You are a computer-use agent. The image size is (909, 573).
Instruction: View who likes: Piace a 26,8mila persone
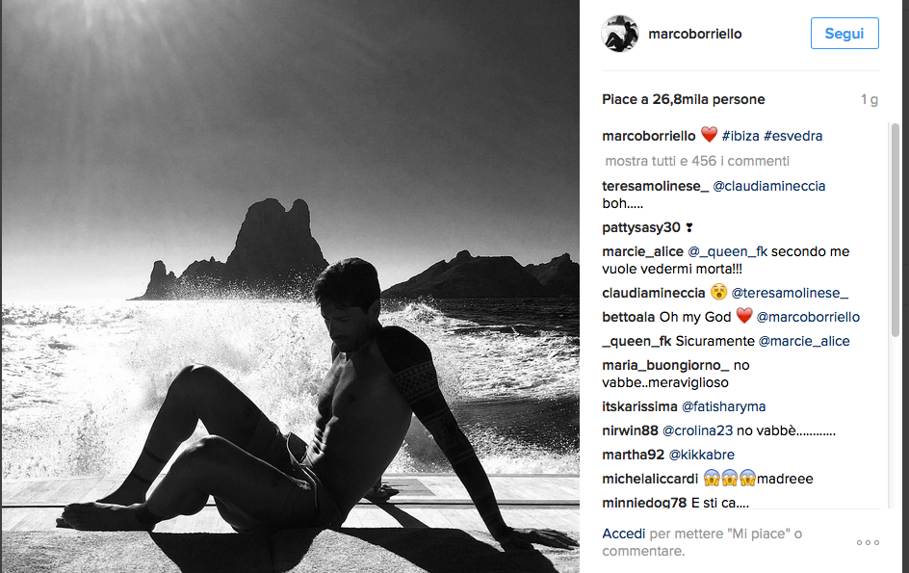click(x=684, y=100)
